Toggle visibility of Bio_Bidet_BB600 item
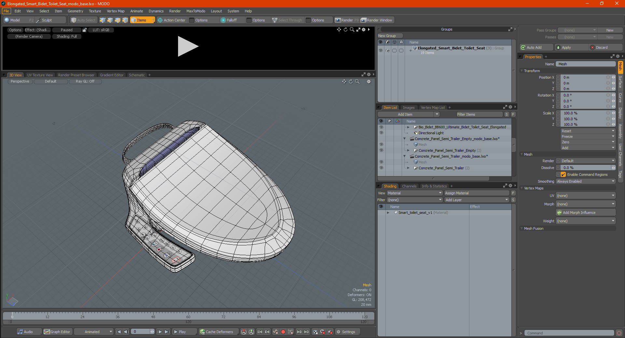 (381, 127)
